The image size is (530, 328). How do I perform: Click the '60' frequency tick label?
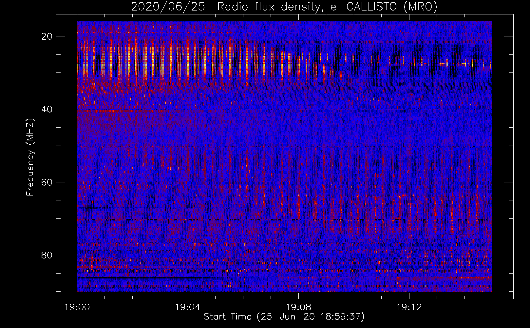47,182
